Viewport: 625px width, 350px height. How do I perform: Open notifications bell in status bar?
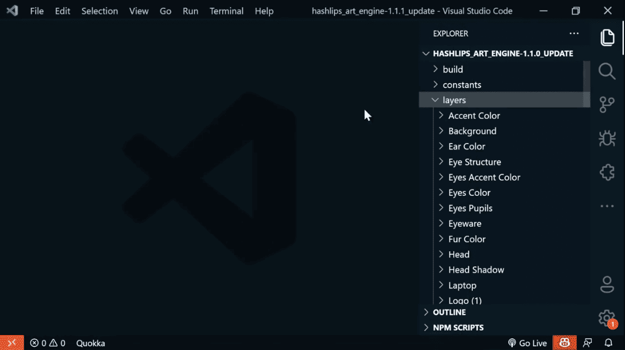[608, 343]
